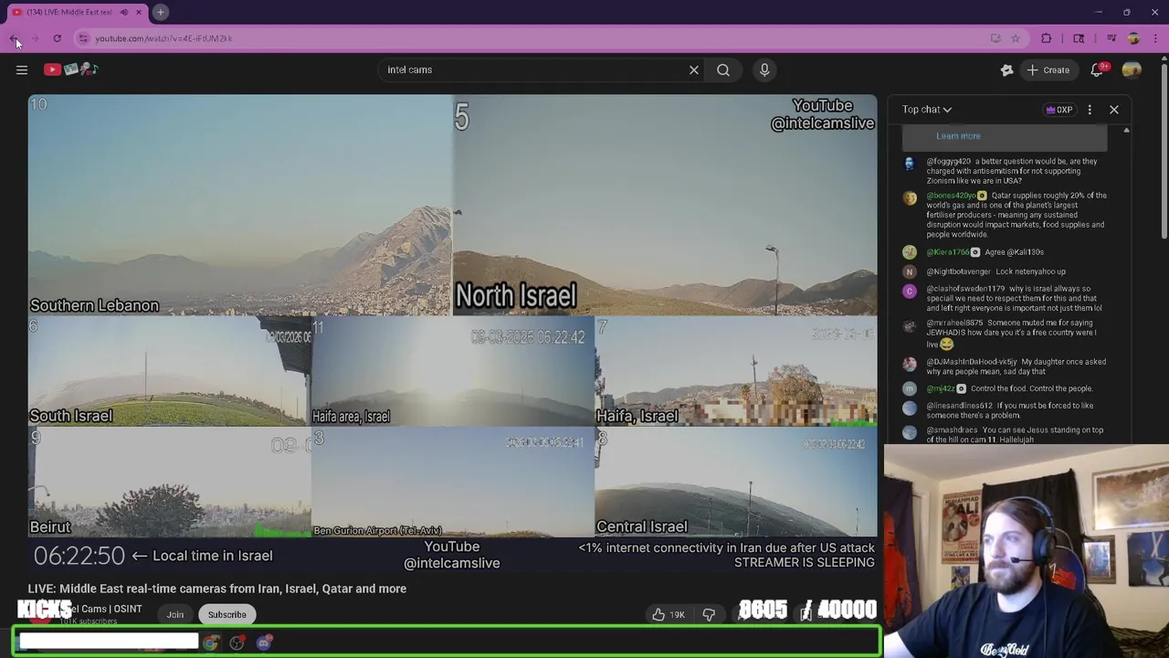Click the youtube.com address bar URL
The image size is (1169, 658).
pos(163,38)
